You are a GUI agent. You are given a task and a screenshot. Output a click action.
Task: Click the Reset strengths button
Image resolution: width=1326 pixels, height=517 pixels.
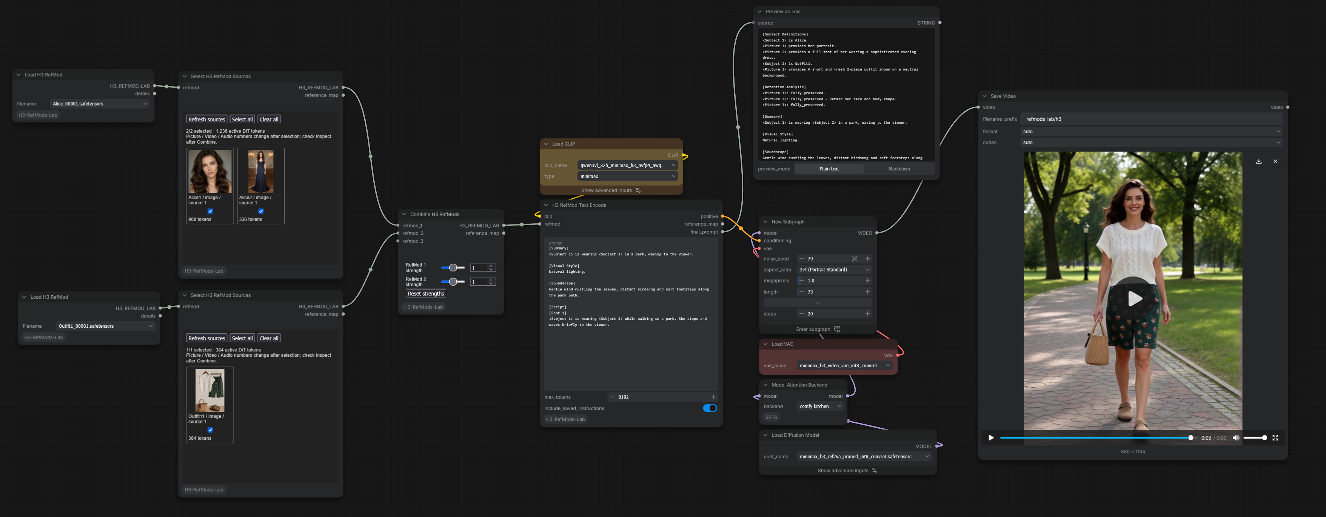coord(426,294)
